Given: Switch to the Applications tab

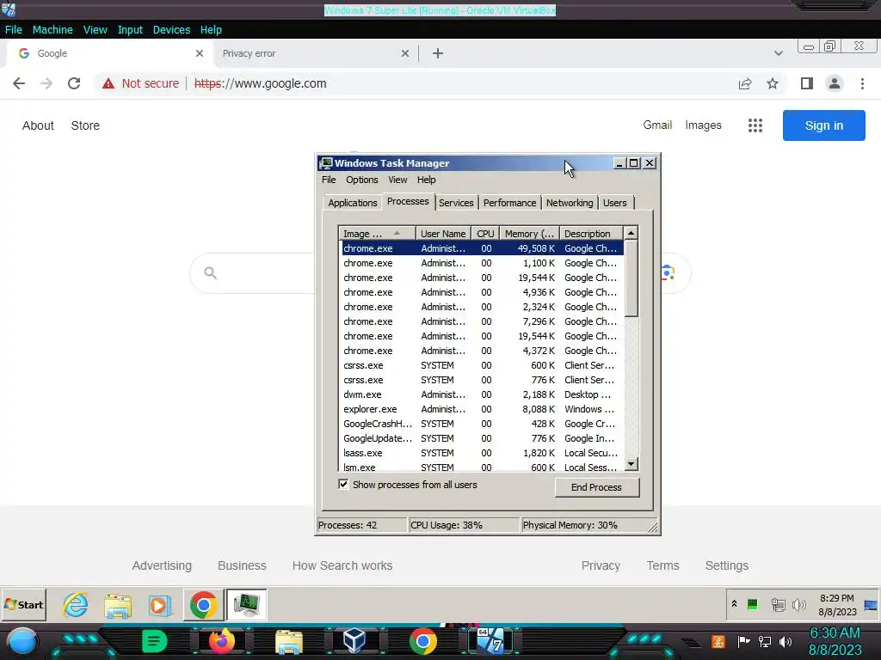Looking at the screenshot, I should [x=352, y=203].
